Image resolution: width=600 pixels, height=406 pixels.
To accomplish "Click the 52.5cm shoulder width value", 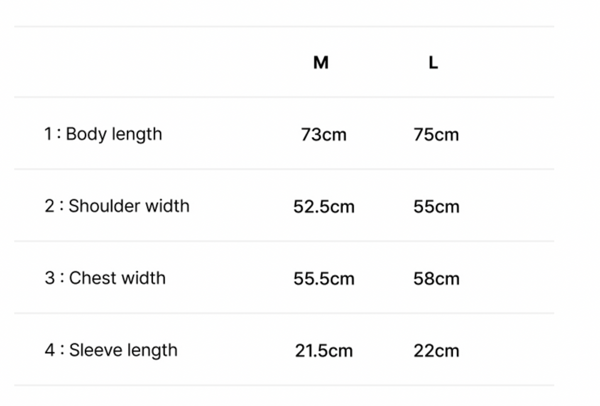I will pos(324,207).
